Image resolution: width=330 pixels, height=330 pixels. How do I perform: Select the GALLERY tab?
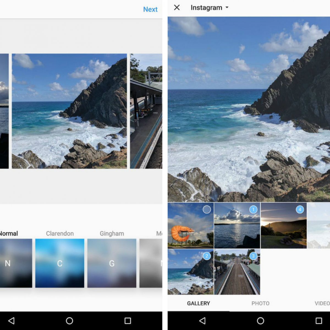pos(198,303)
